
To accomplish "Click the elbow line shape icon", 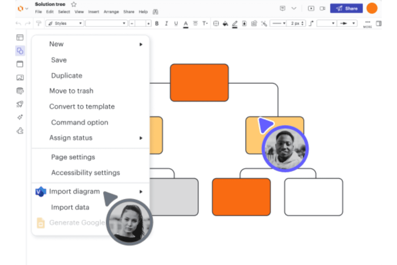I will coord(311,23).
